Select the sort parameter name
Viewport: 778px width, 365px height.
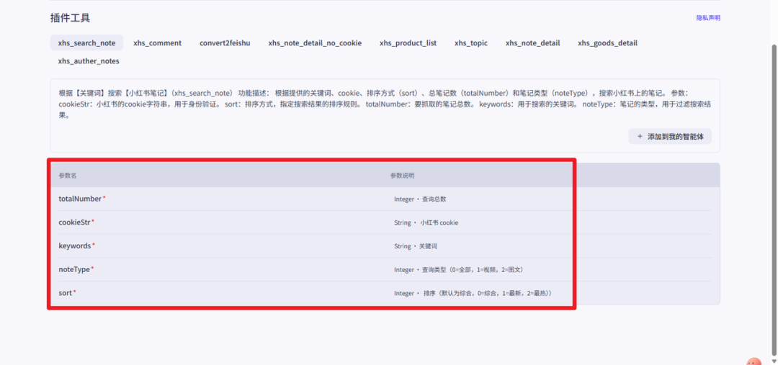click(67, 293)
